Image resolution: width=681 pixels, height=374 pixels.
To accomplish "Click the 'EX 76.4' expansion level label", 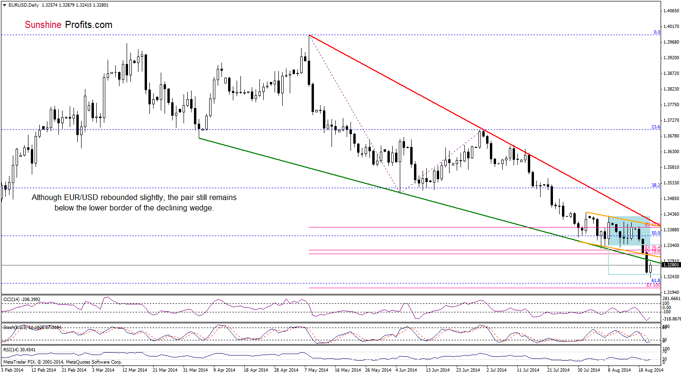I will (653, 247).
